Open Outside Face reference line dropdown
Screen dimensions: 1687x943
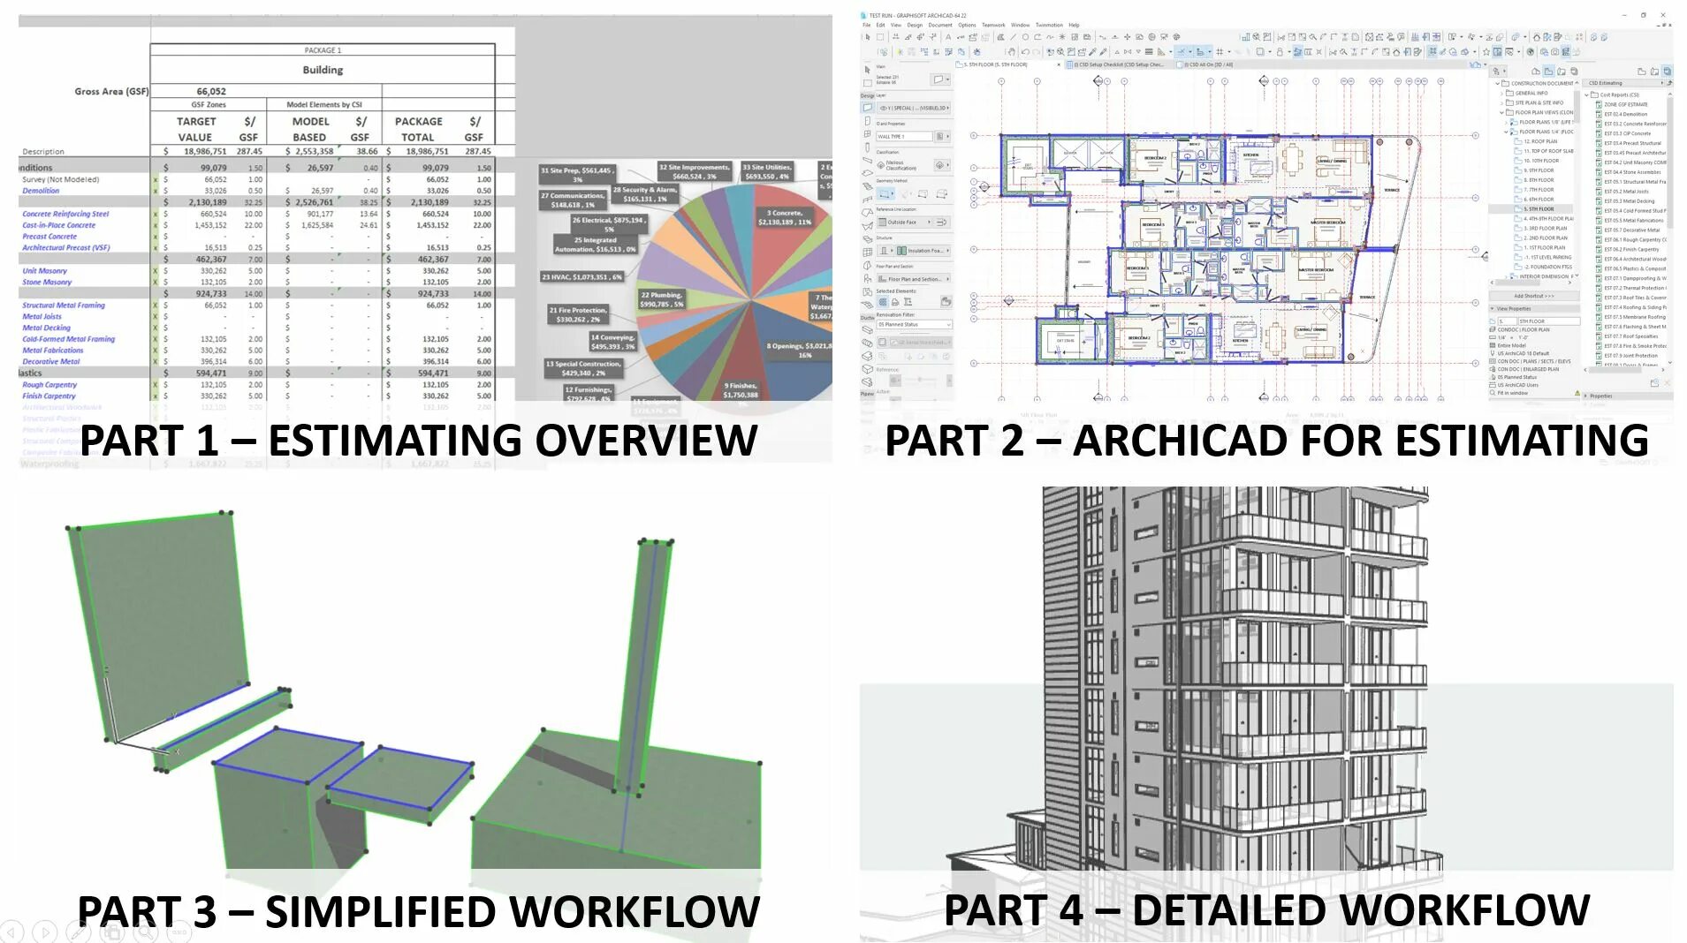(905, 222)
